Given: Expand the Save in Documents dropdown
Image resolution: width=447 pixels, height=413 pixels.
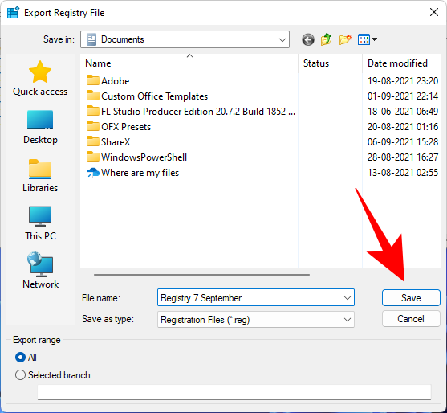Looking at the screenshot, I should (x=185, y=39).
